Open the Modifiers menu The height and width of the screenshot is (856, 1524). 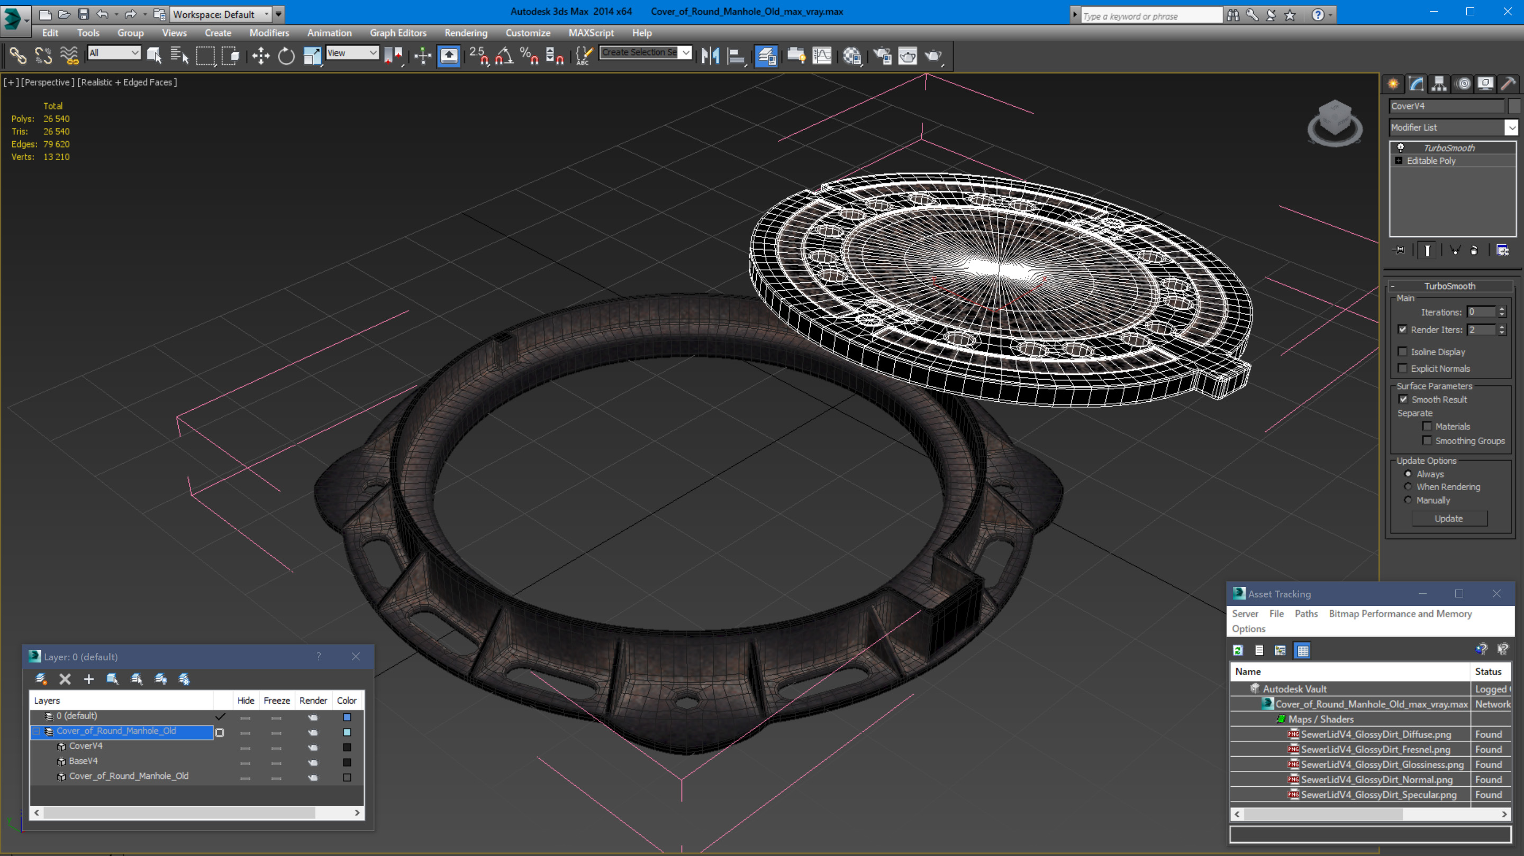[x=269, y=32]
